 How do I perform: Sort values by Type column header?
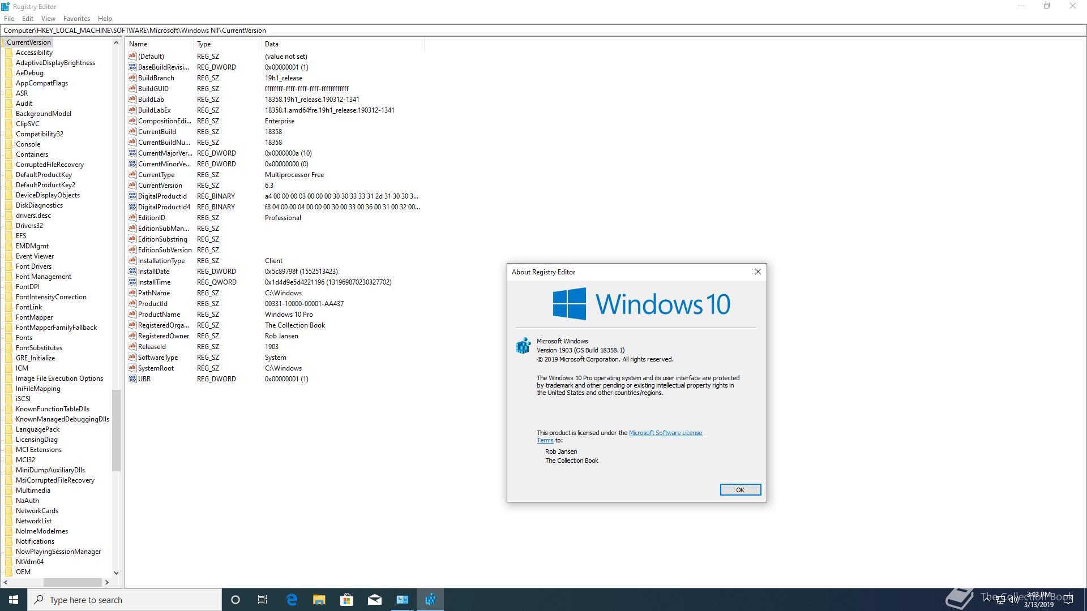pos(227,44)
